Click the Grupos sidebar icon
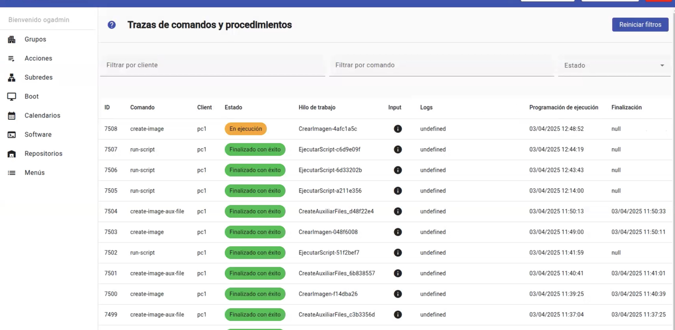The width and height of the screenshot is (675, 330). tap(12, 40)
